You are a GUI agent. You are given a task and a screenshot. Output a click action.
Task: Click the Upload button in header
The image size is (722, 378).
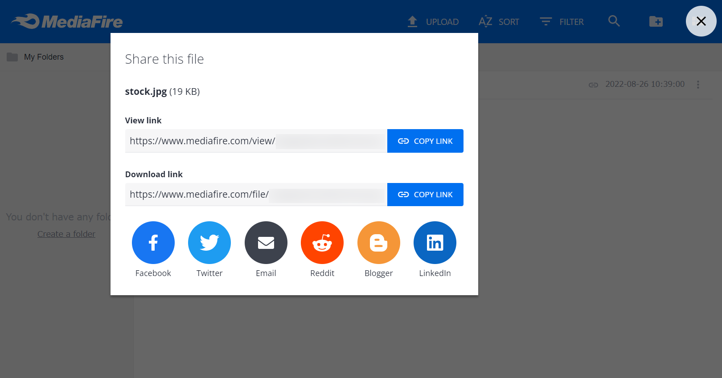pyautogui.click(x=433, y=21)
